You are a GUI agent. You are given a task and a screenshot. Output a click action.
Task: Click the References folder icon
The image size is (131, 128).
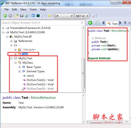tap(15, 41)
